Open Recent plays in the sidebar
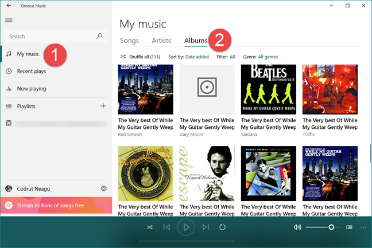The image size is (372, 248). click(32, 71)
